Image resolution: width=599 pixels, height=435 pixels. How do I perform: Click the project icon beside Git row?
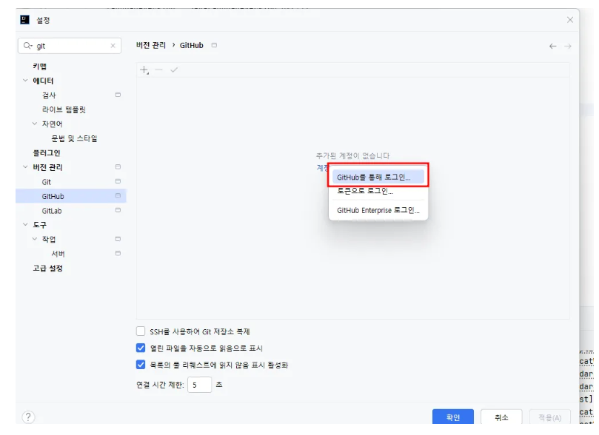pos(118,181)
